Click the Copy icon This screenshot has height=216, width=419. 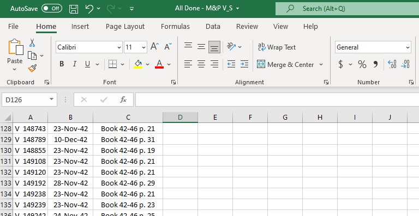(32, 55)
